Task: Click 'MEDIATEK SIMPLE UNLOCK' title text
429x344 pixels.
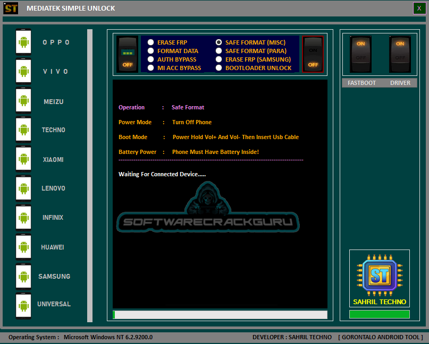Action: 71,8
